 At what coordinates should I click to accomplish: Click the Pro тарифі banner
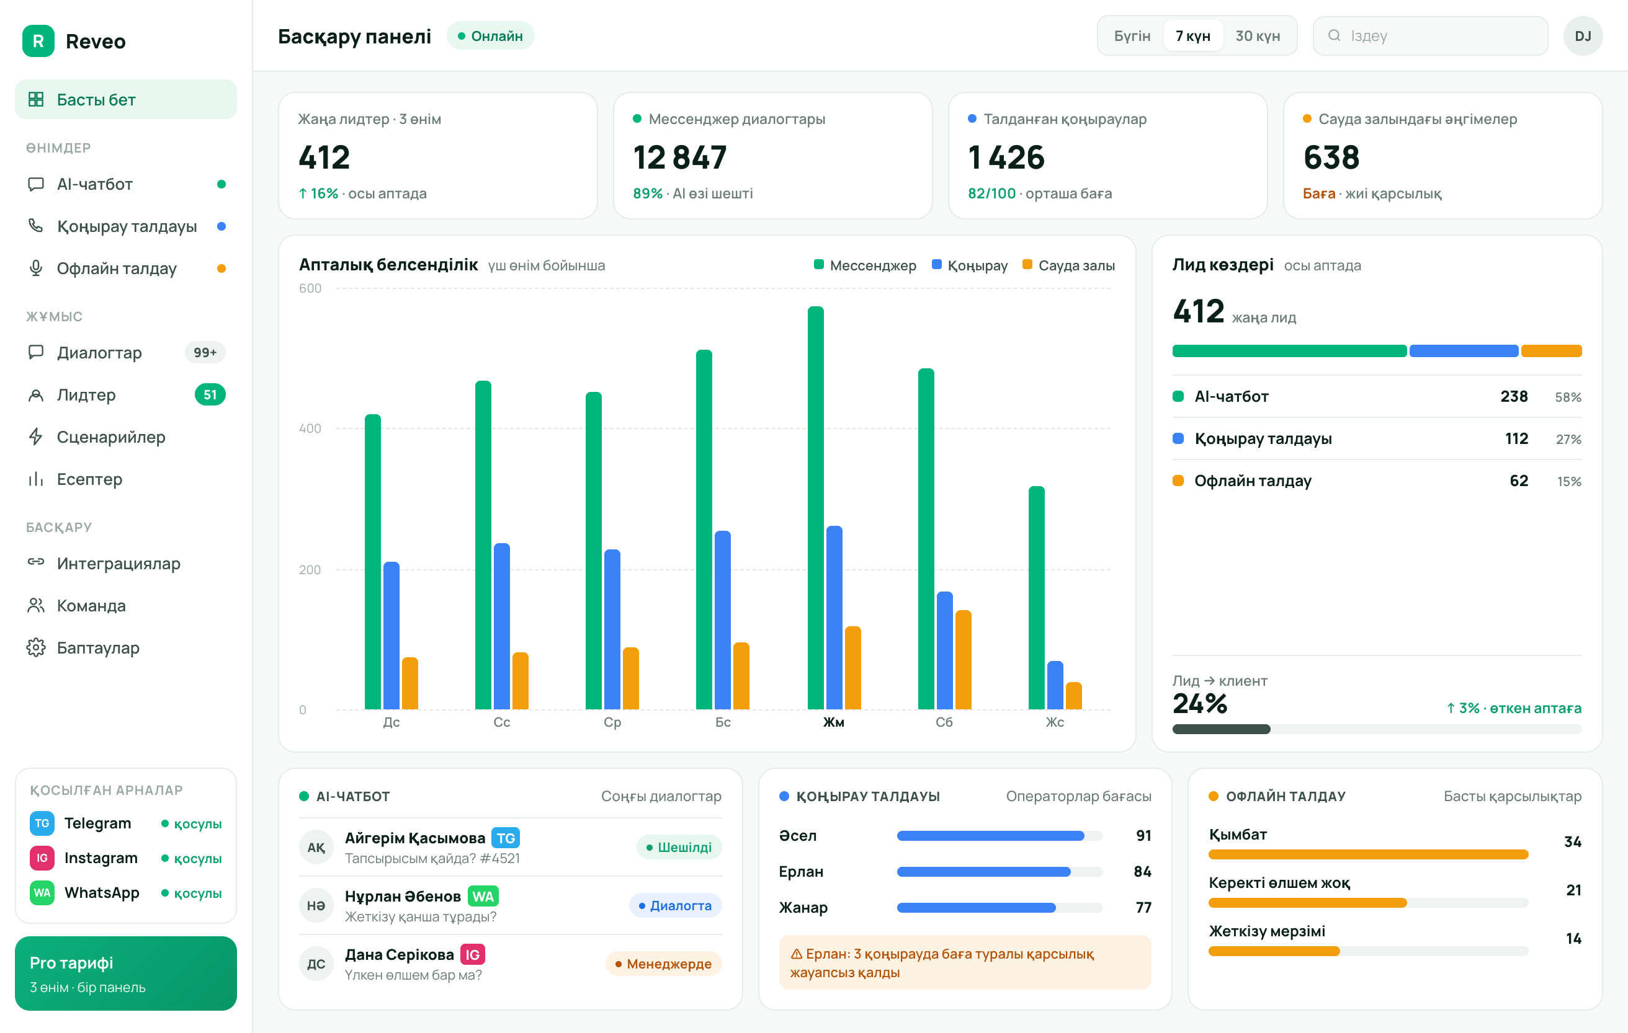pyautogui.click(x=126, y=973)
